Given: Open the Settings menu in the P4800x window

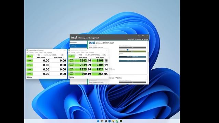Looking at the screenshot, I should pyautogui.click(x=73, y=52).
